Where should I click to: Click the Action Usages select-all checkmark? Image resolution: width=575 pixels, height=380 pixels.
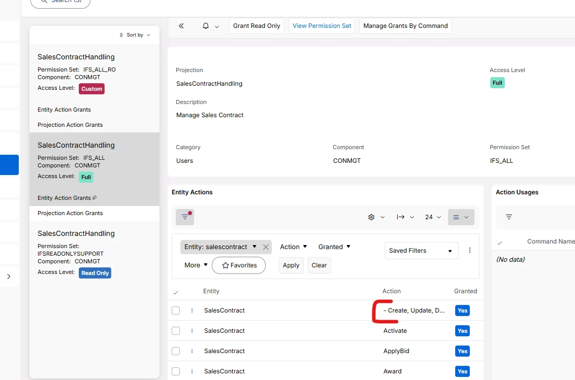pyautogui.click(x=500, y=243)
